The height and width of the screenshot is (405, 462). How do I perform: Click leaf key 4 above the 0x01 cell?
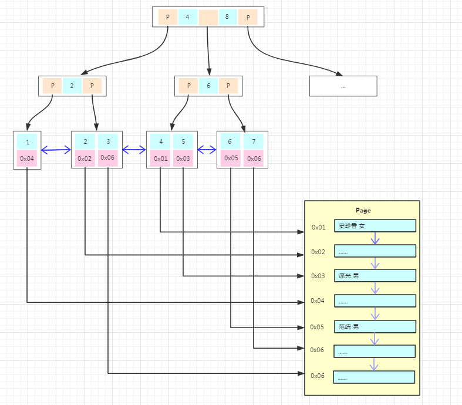pyautogui.click(x=160, y=141)
